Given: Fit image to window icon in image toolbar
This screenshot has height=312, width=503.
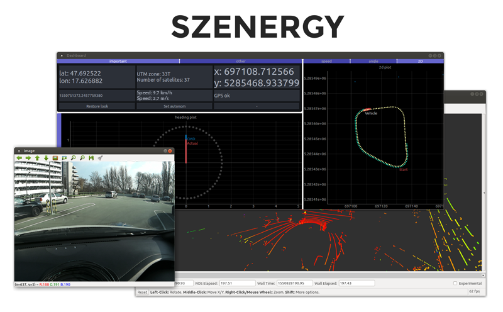Looking at the screenshot, I should pyautogui.click(x=64, y=158).
